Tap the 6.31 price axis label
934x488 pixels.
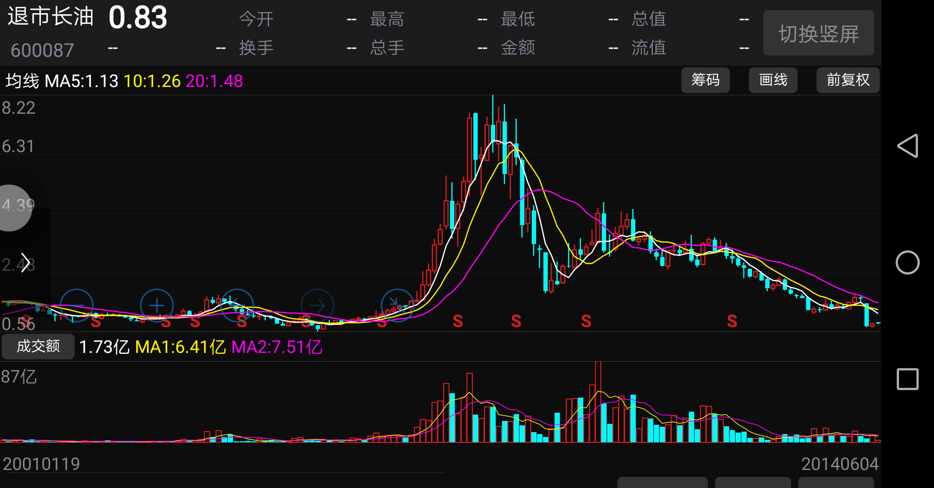click(x=18, y=146)
